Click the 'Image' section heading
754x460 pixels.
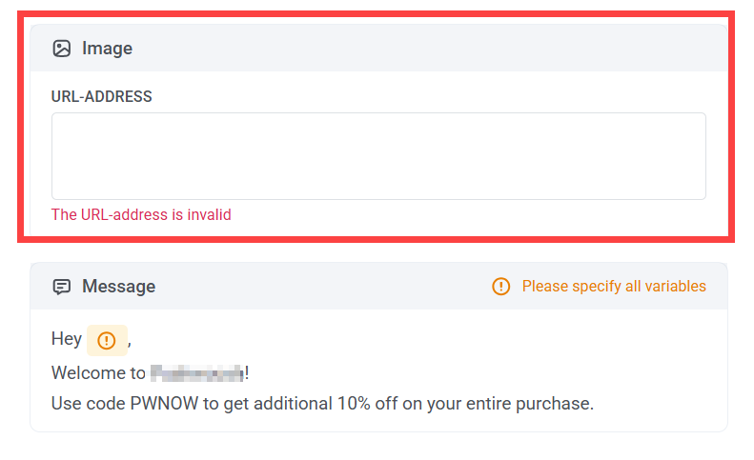(x=107, y=49)
